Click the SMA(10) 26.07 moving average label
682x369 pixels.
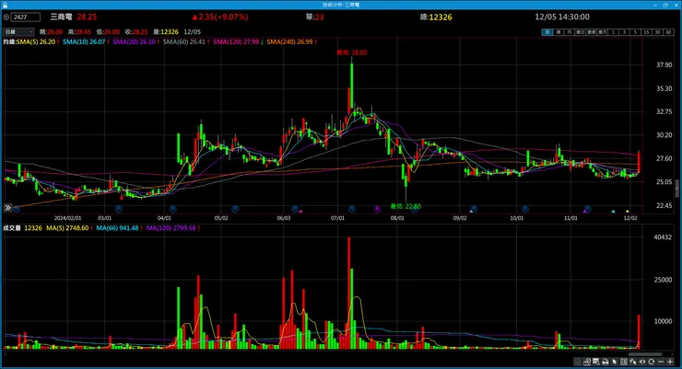click(x=84, y=41)
